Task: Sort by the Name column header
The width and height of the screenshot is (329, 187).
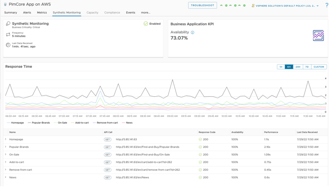Action: (13, 132)
